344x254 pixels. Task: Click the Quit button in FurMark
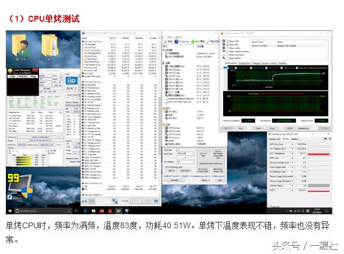(x=220, y=180)
